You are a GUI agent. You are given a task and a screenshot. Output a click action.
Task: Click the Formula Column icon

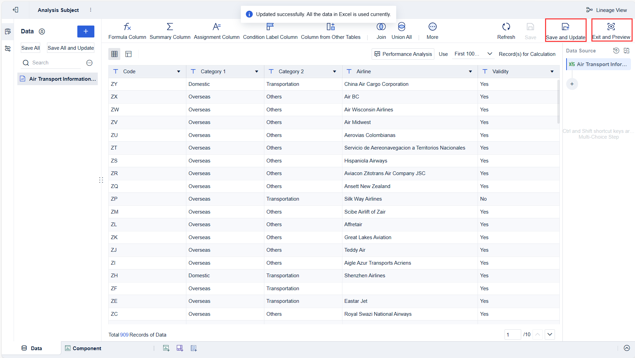(127, 27)
